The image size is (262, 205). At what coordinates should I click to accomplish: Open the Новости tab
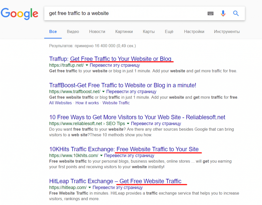click(97, 32)
